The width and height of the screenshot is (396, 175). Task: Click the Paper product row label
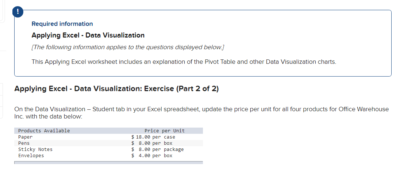click(x=25, y=137)
